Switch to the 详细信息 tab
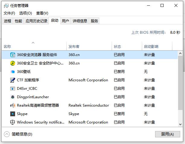The height and width of the screenshot is (144, 185). (x=80, y=21)
